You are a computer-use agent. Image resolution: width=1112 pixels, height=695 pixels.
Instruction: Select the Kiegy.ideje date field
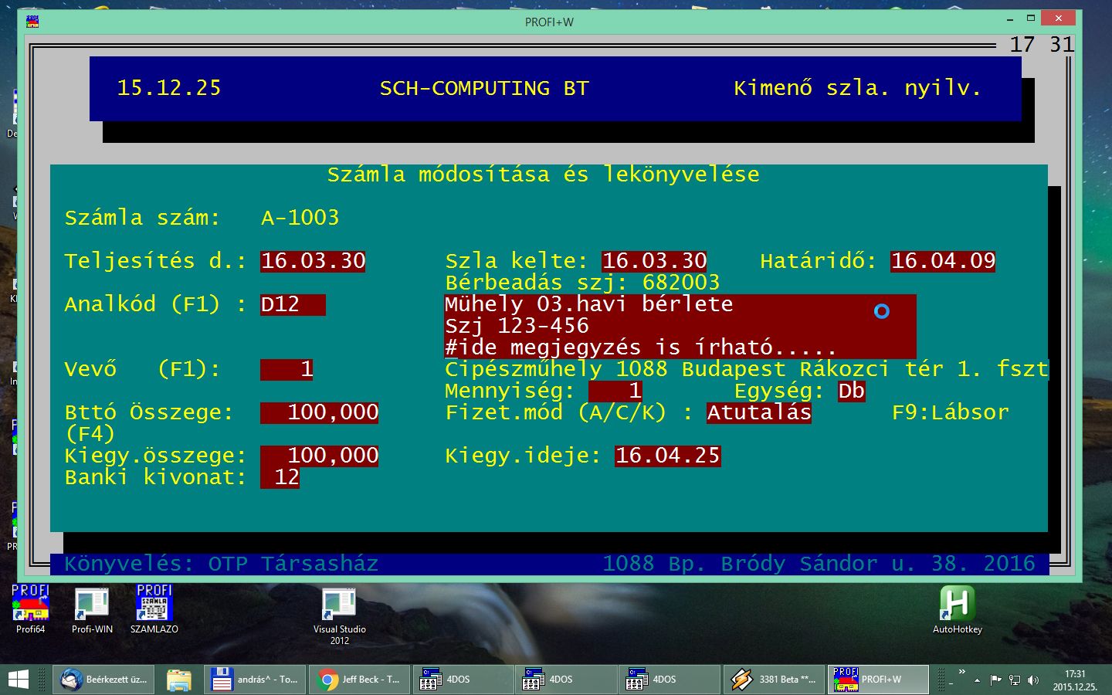(667, 456)
